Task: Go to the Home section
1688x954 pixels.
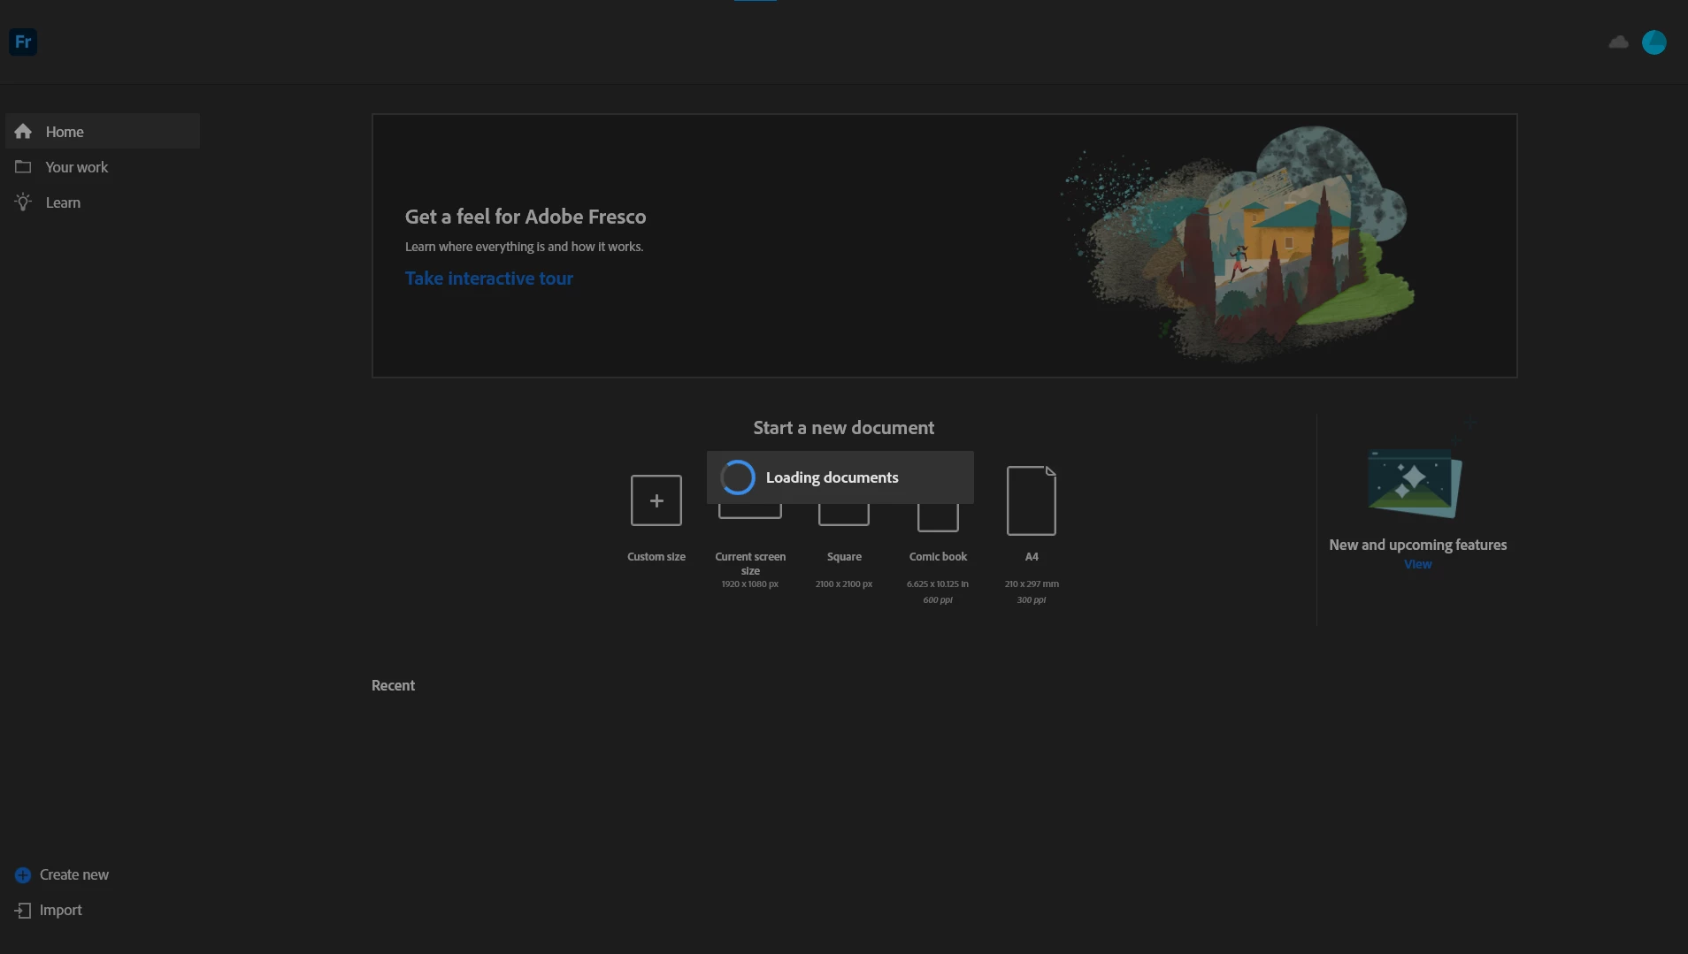Action: tap(103, 131)
